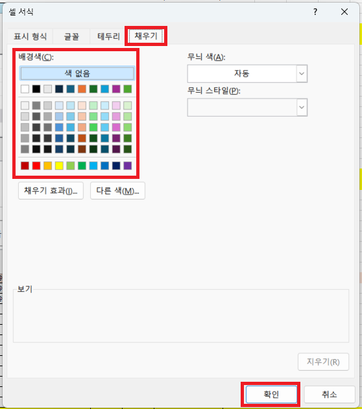Select the dark navy swatch in the top theme row

click(x=59, y=89)
